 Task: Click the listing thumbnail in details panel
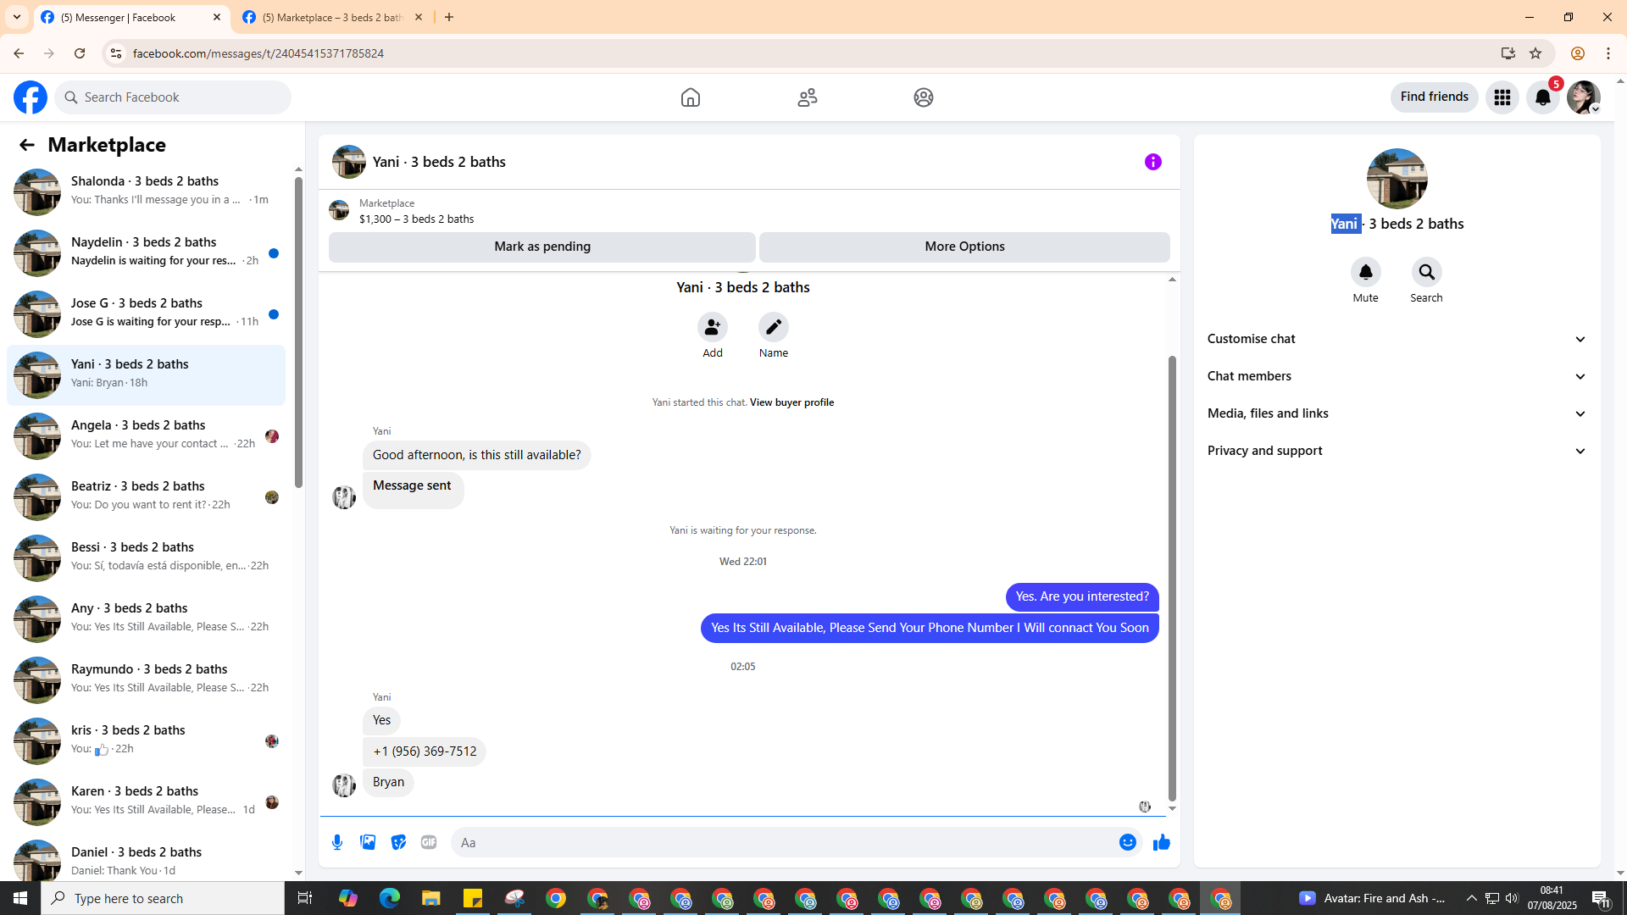(1397, 179)
